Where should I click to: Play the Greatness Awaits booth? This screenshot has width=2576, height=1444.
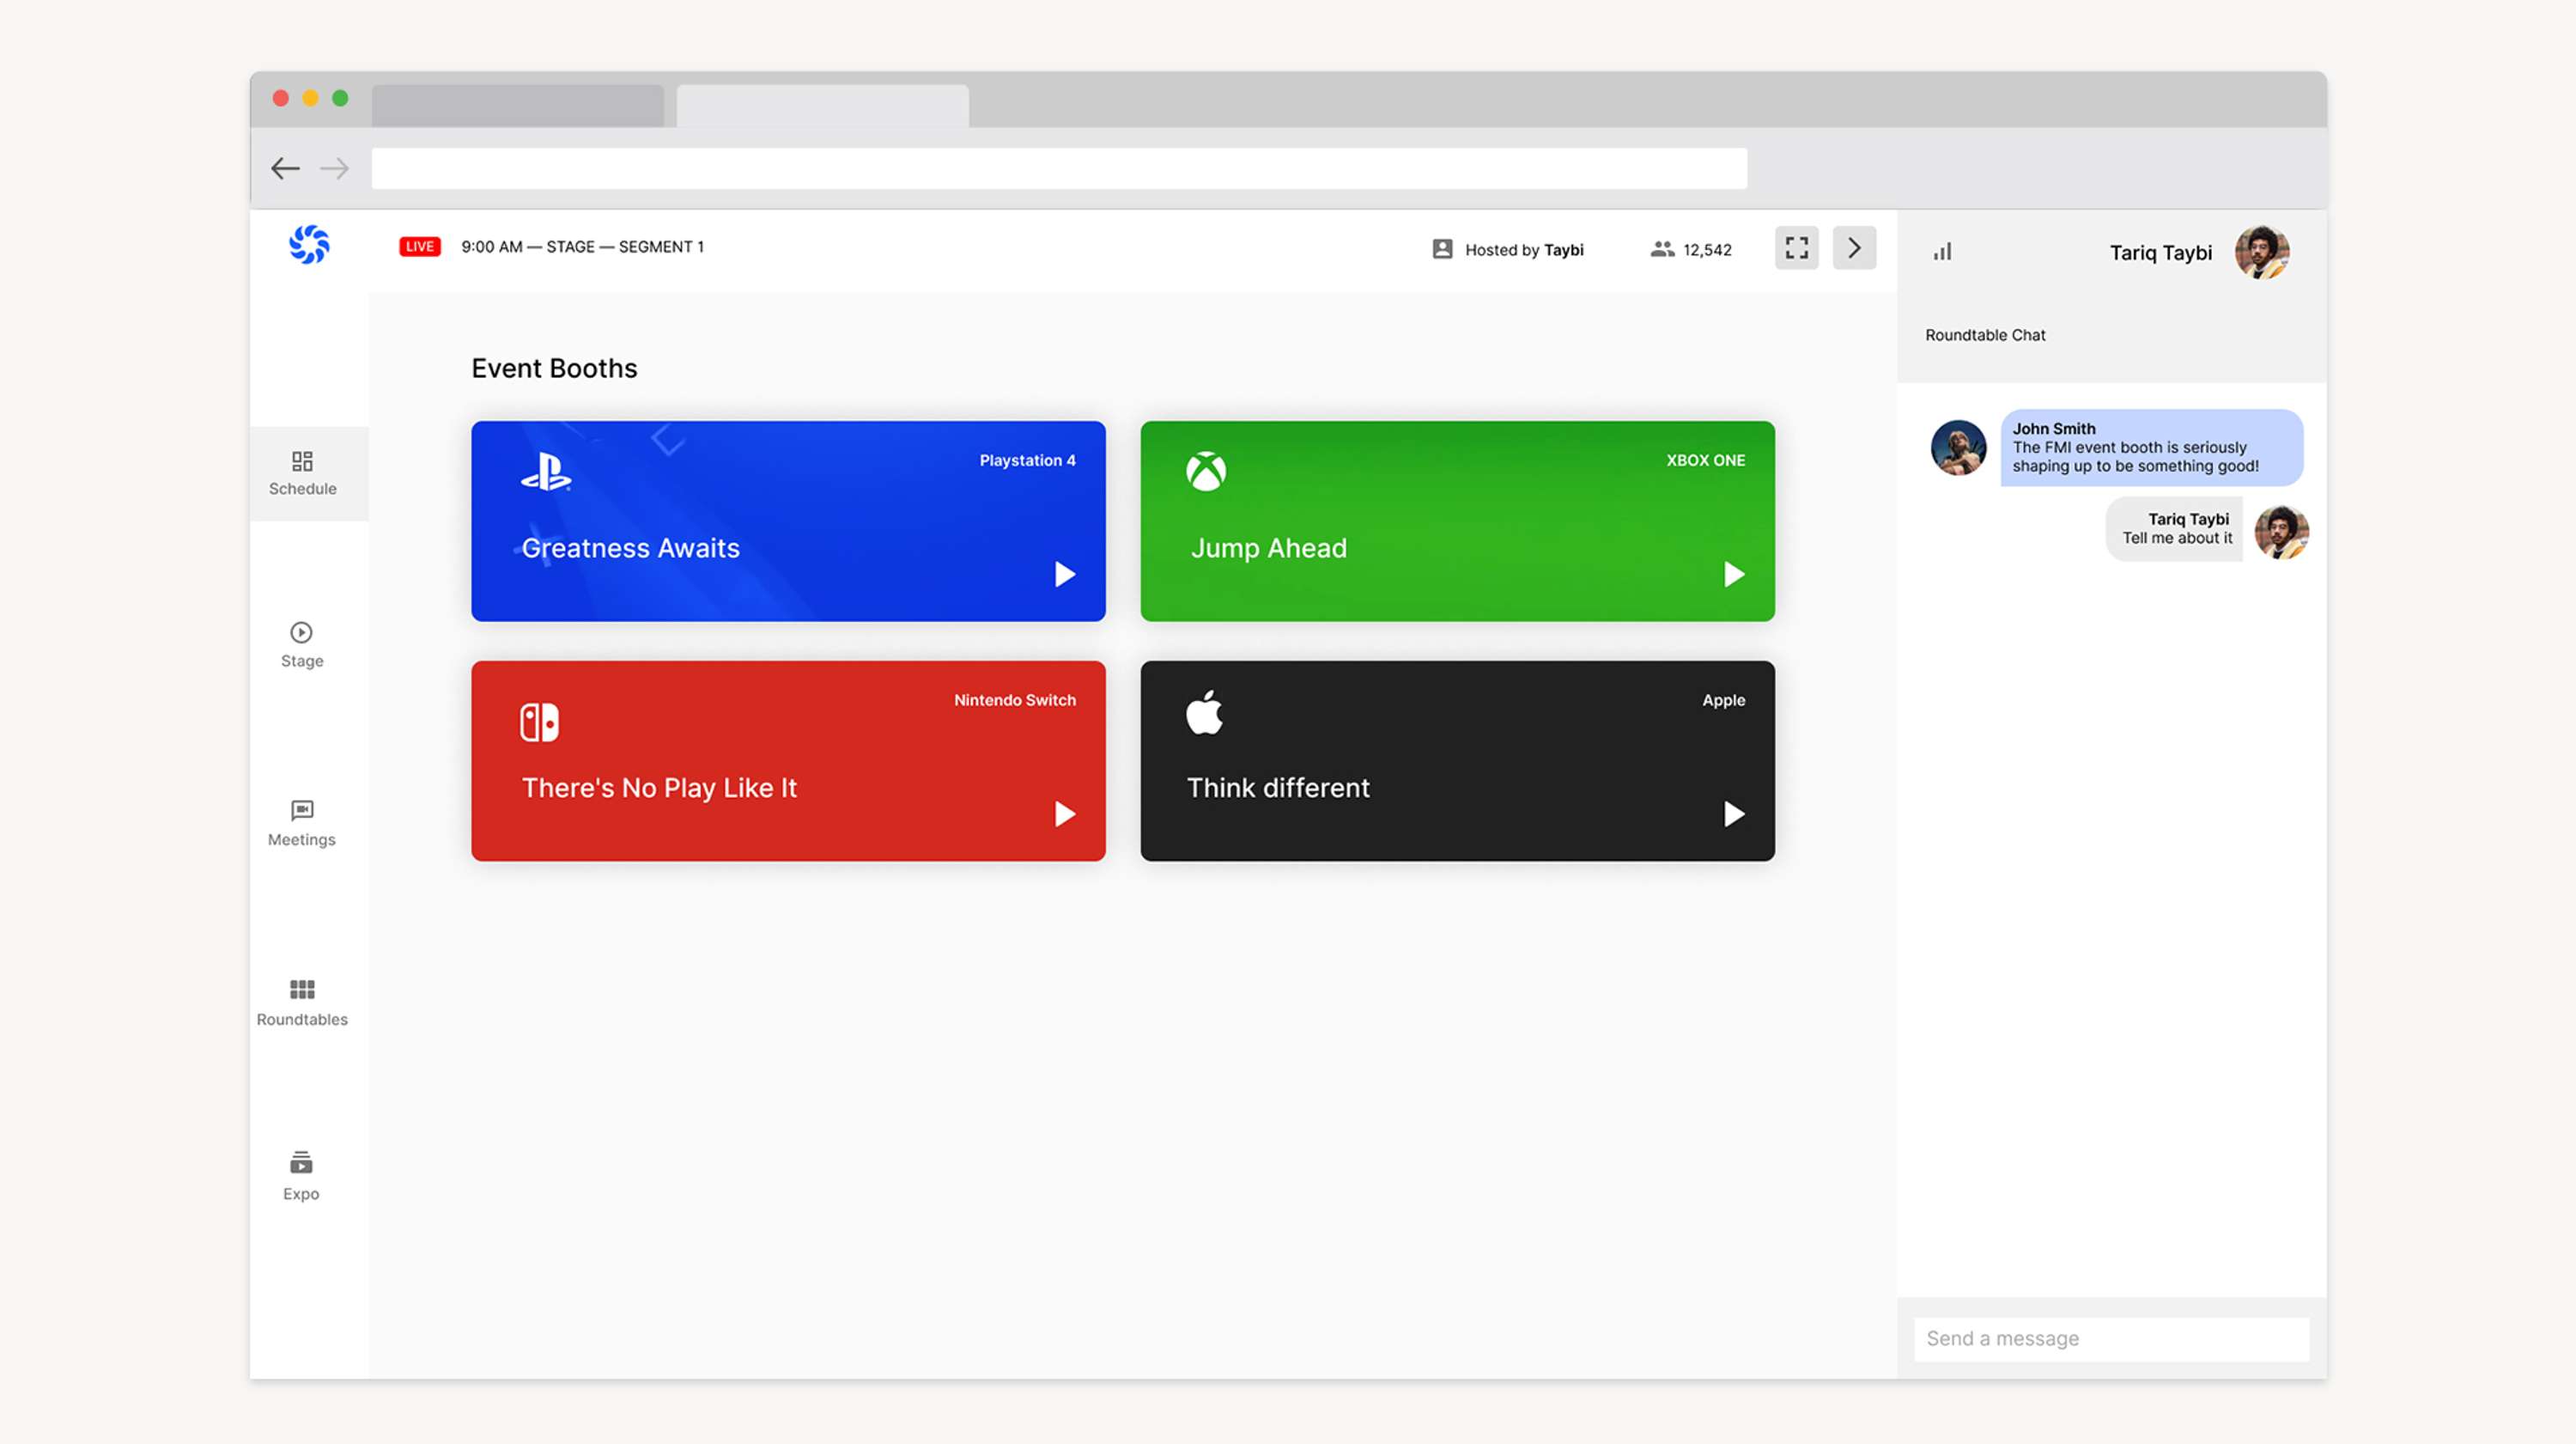coord(1065,575)
